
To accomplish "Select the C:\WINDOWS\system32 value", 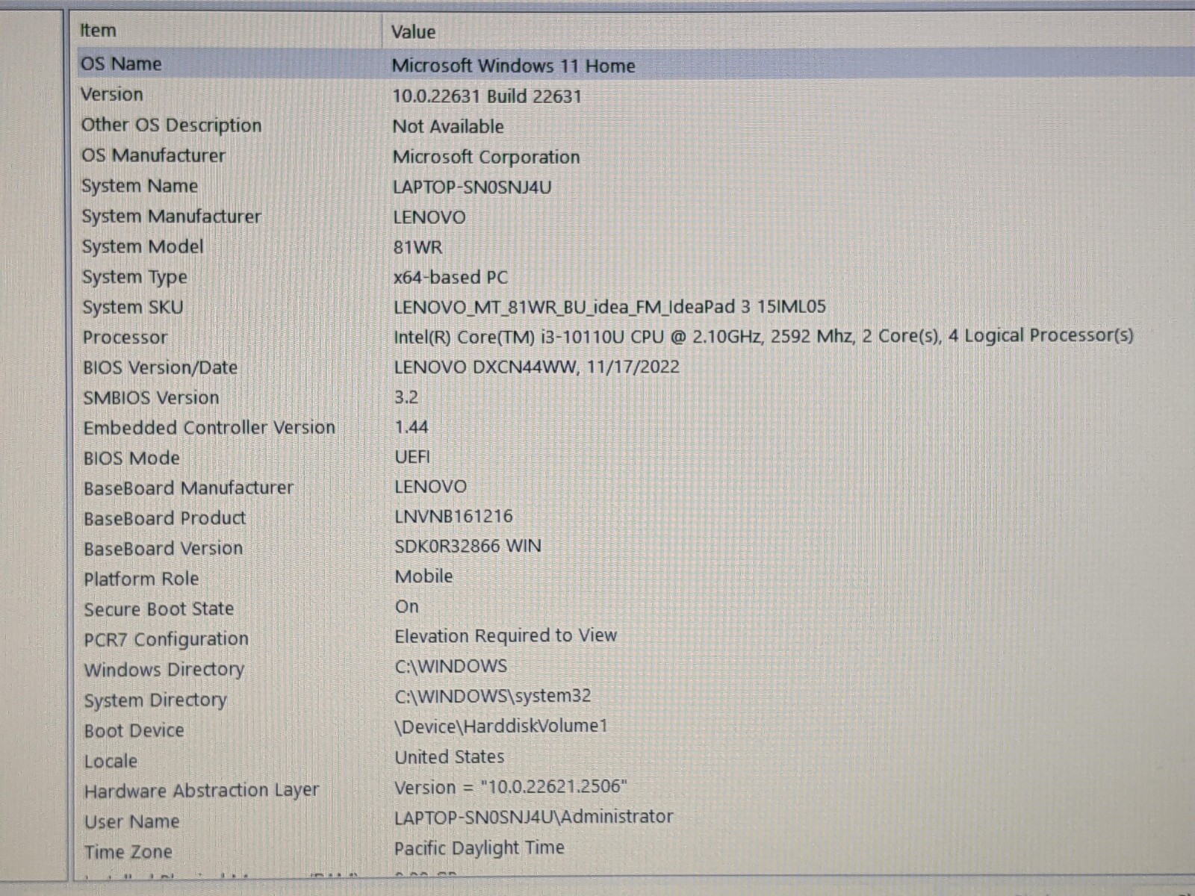I will (x=493, y=696).
